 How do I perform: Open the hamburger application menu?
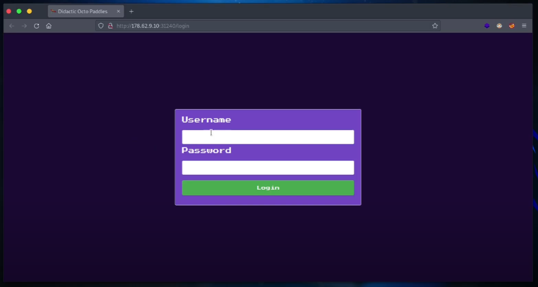click(524, 26)
